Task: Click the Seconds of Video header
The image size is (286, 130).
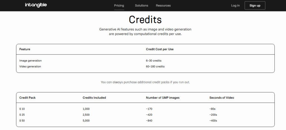Action: coord(221,98)
